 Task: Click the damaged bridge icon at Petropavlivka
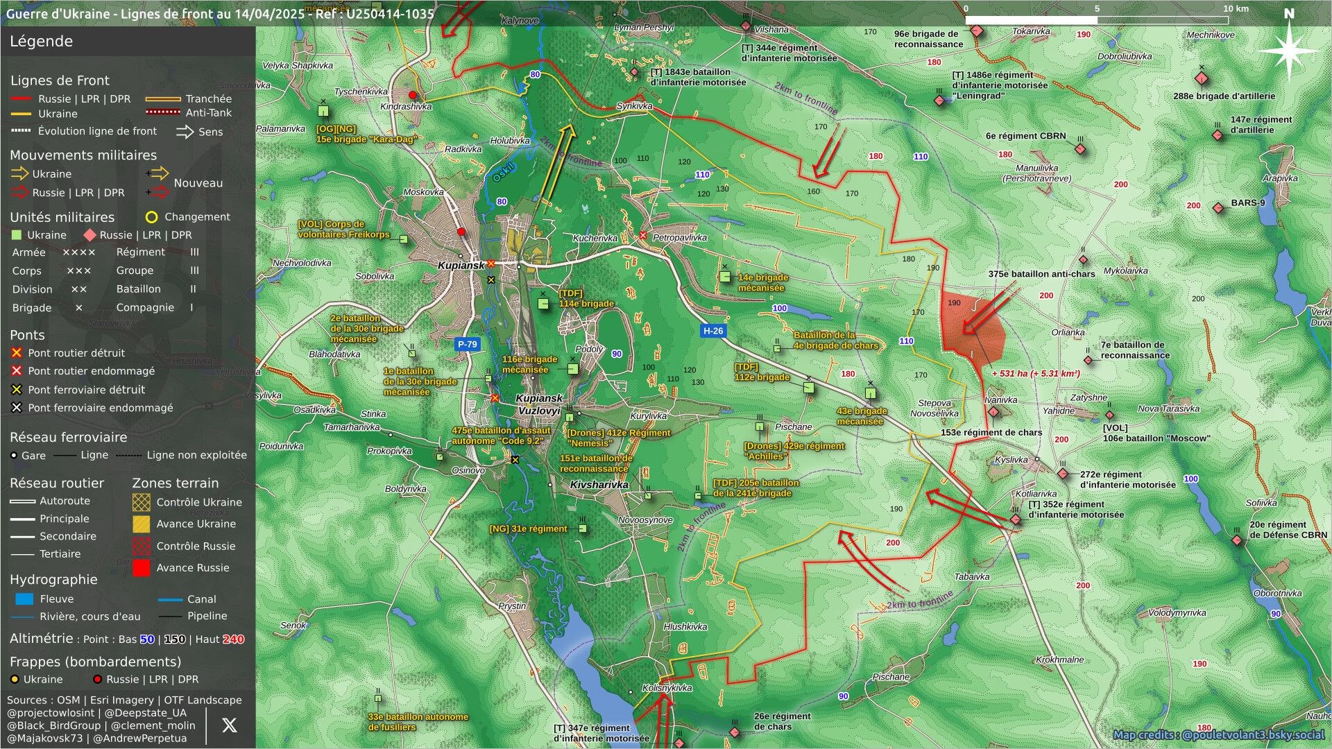point(643,236)
